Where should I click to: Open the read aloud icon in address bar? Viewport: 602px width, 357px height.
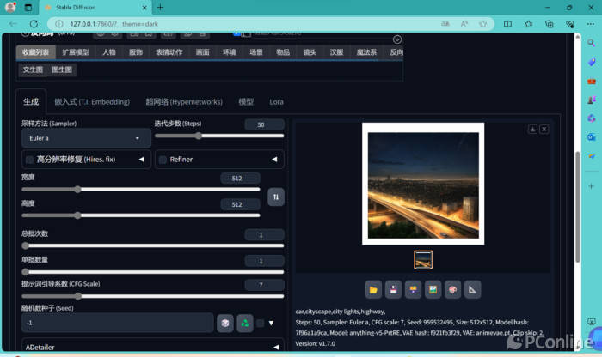[464, 24]
